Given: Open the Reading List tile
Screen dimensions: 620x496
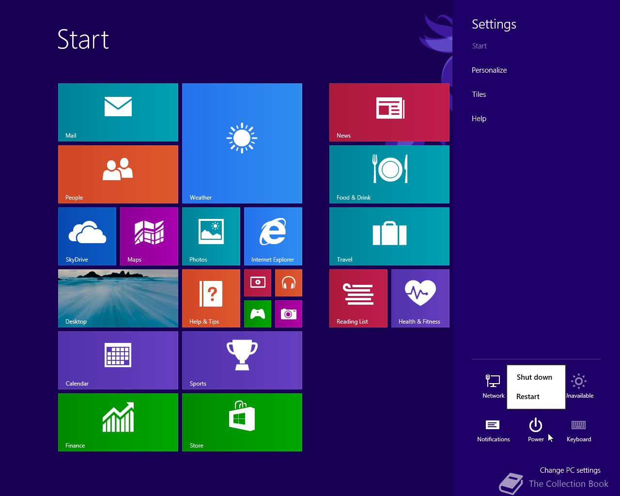Looking at the screenshot, I should click(358, 298).
